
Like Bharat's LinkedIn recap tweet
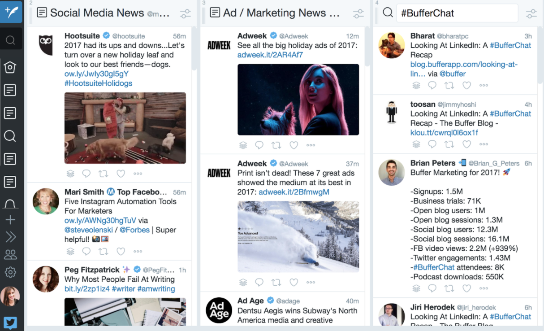466,85
